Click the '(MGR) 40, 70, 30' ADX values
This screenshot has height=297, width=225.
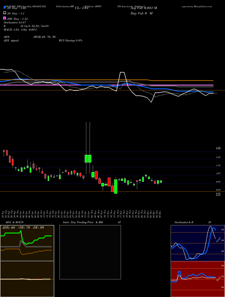pos(44,37)
